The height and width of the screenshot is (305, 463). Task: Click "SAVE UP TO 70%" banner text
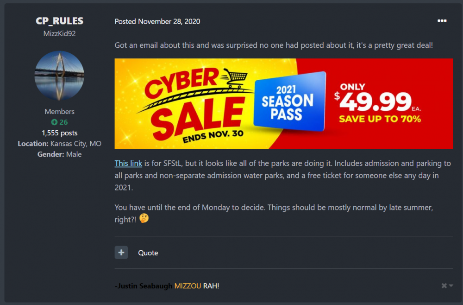pos(380,119)
